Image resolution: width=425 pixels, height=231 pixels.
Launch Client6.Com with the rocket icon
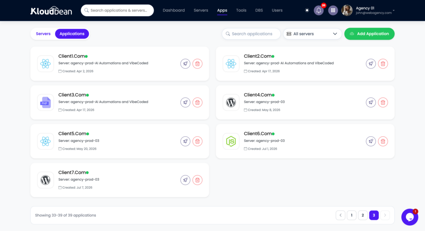coord(371,141)
